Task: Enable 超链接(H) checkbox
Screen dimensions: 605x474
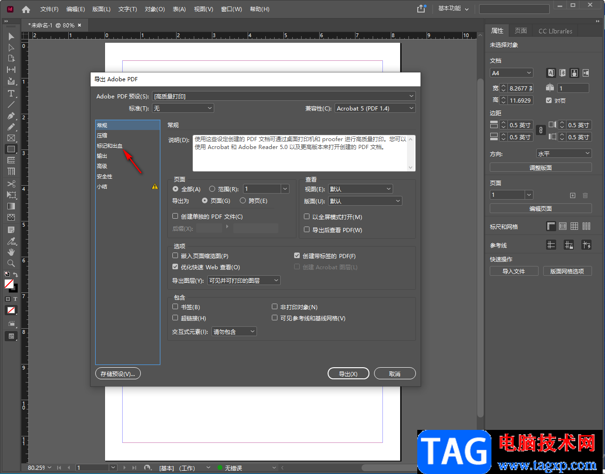Action: tap(175, 318)
